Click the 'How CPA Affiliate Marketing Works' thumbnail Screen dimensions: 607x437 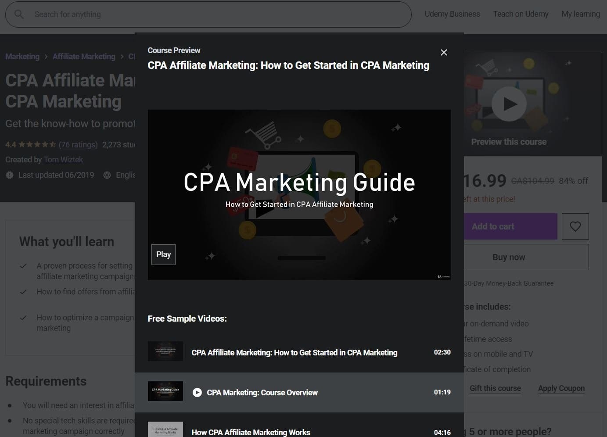165,429
